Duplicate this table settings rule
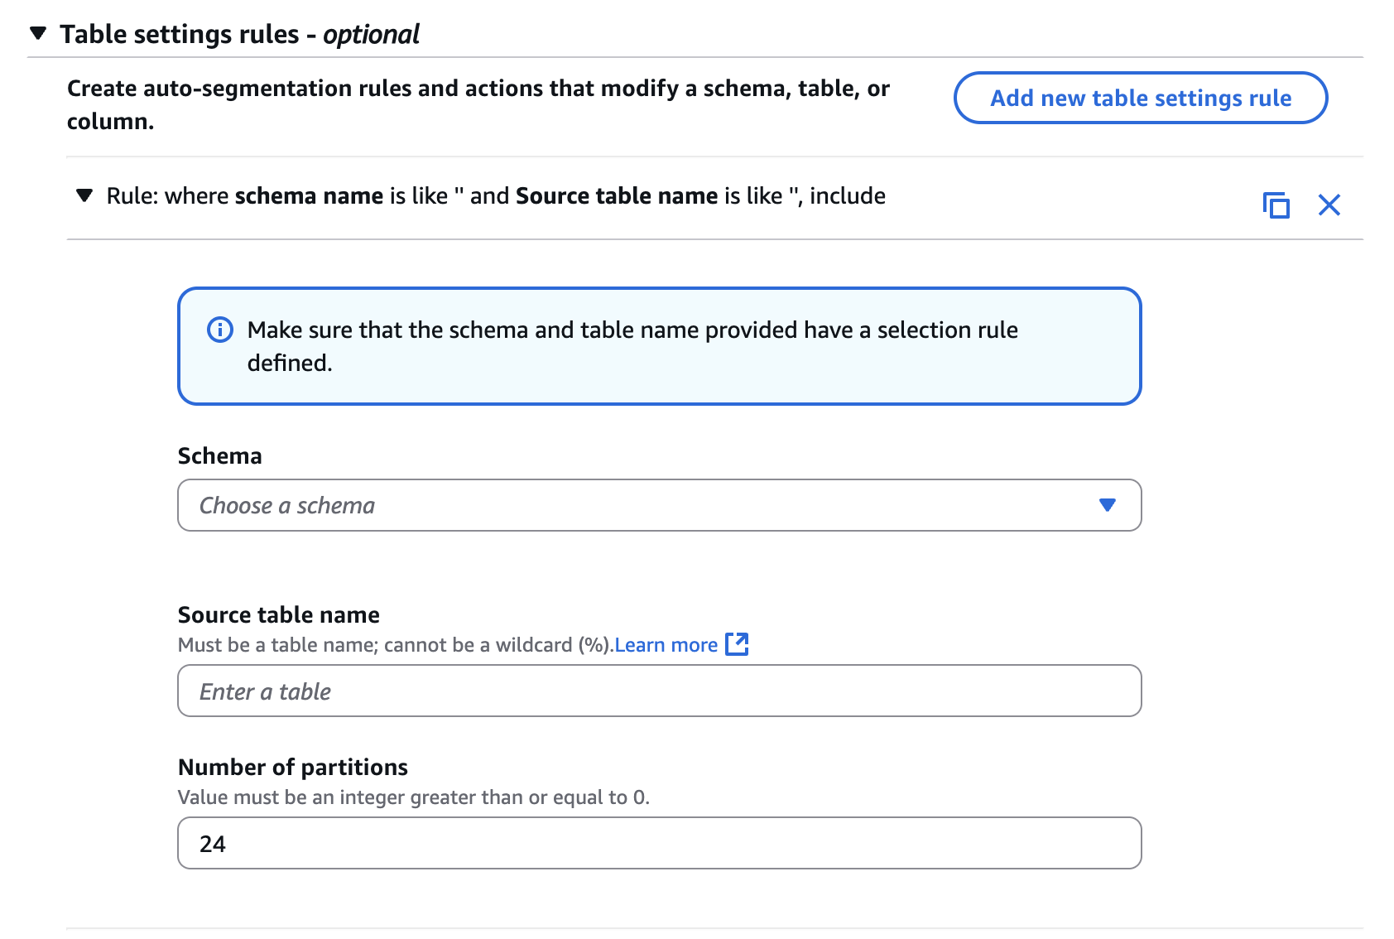 [1276, 205]
